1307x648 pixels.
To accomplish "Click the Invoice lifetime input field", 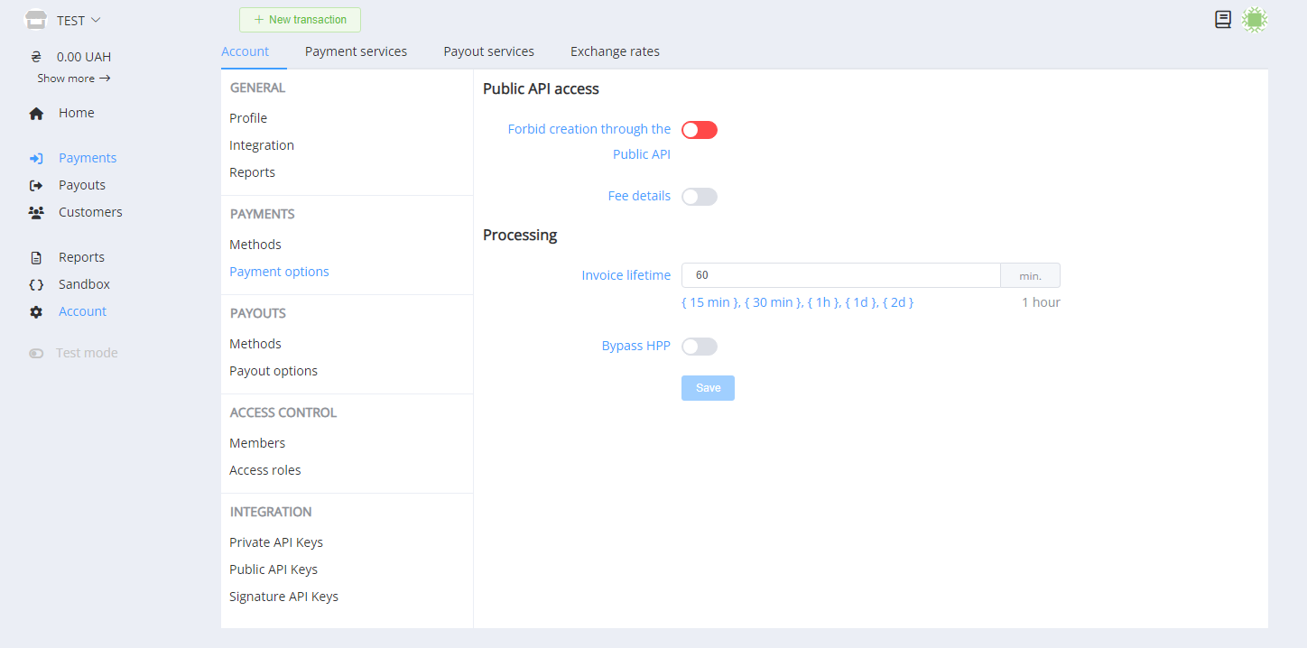I will click(839, 275).
